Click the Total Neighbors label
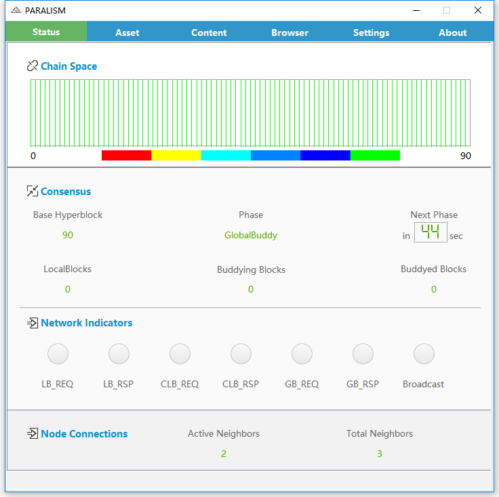This screenshot has height=497, width=499. click(x=380, y=434)
